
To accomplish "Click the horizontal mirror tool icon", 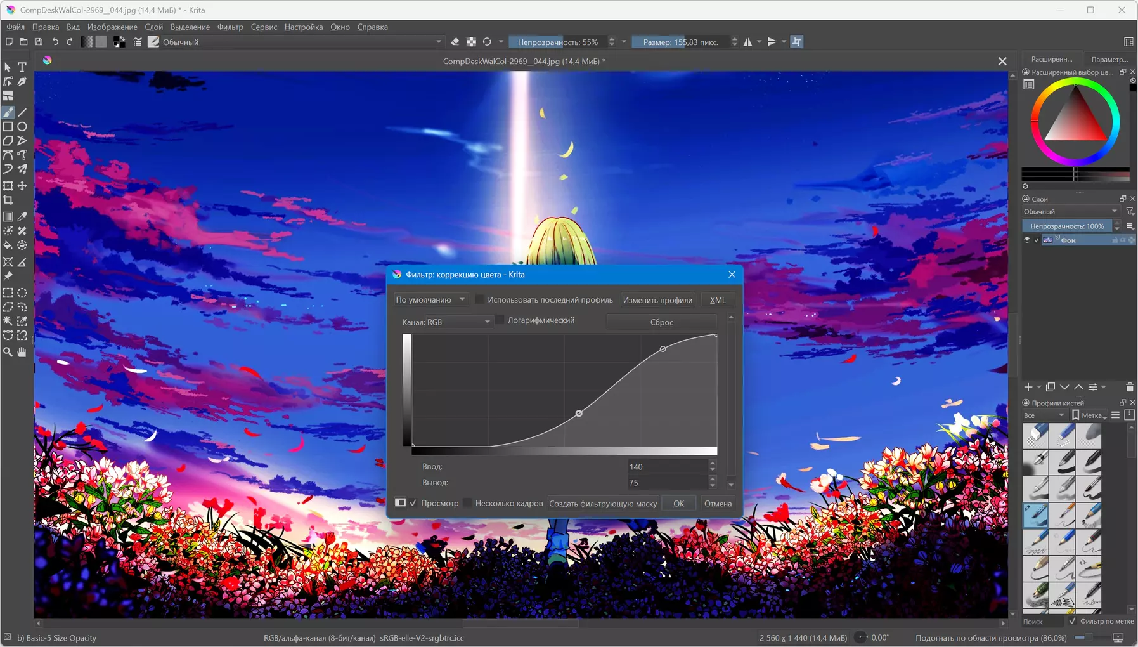I will (748, 42).
